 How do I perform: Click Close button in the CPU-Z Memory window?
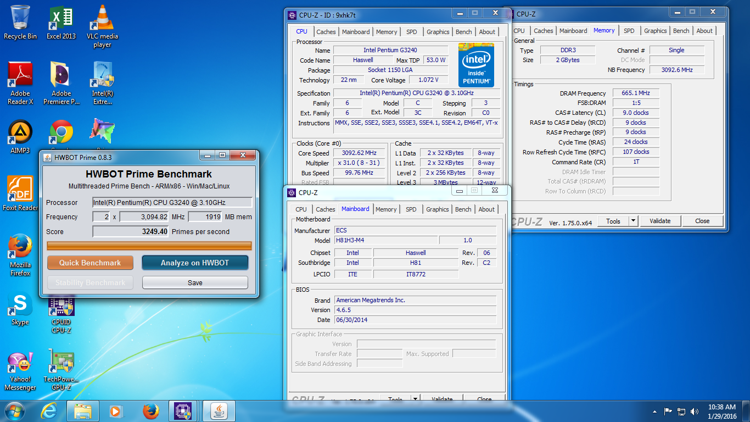click(702, 221)
